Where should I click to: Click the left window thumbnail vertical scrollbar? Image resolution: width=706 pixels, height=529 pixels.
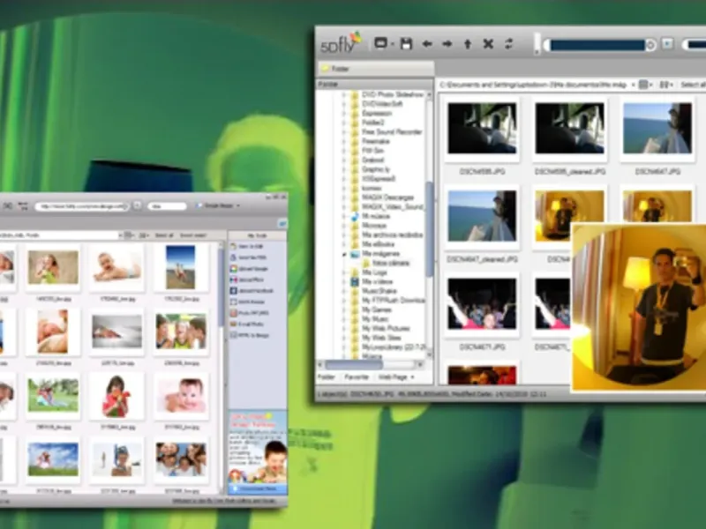click(x=222, y=288)
